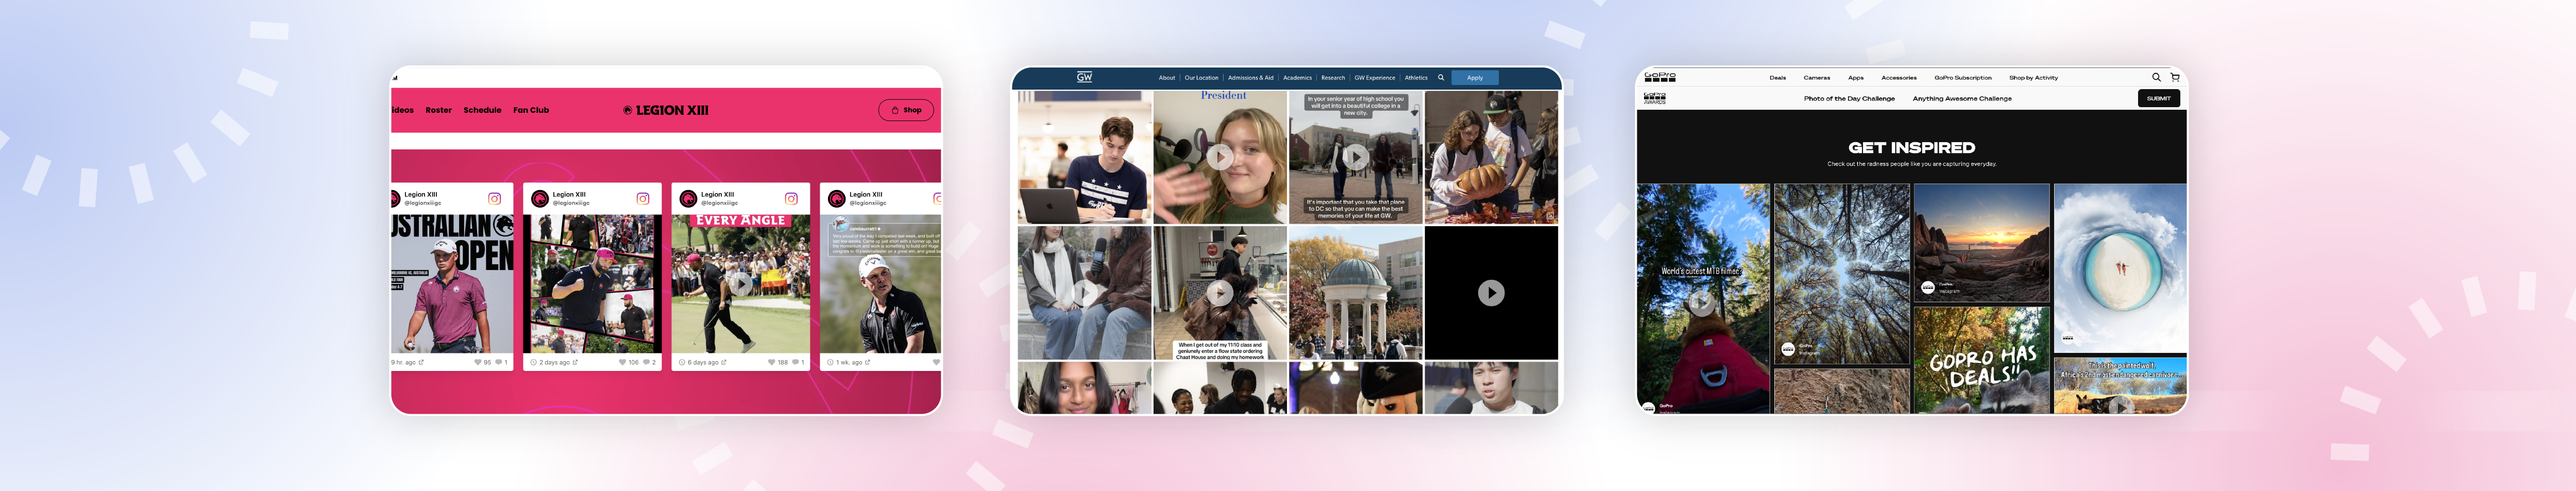
Task: Like the post with 95 hearts
Action: (x=477, y=362)
